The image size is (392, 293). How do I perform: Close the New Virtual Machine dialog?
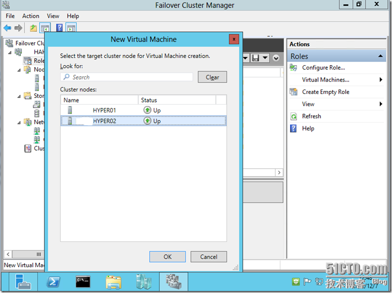click(x=234, y=39)
